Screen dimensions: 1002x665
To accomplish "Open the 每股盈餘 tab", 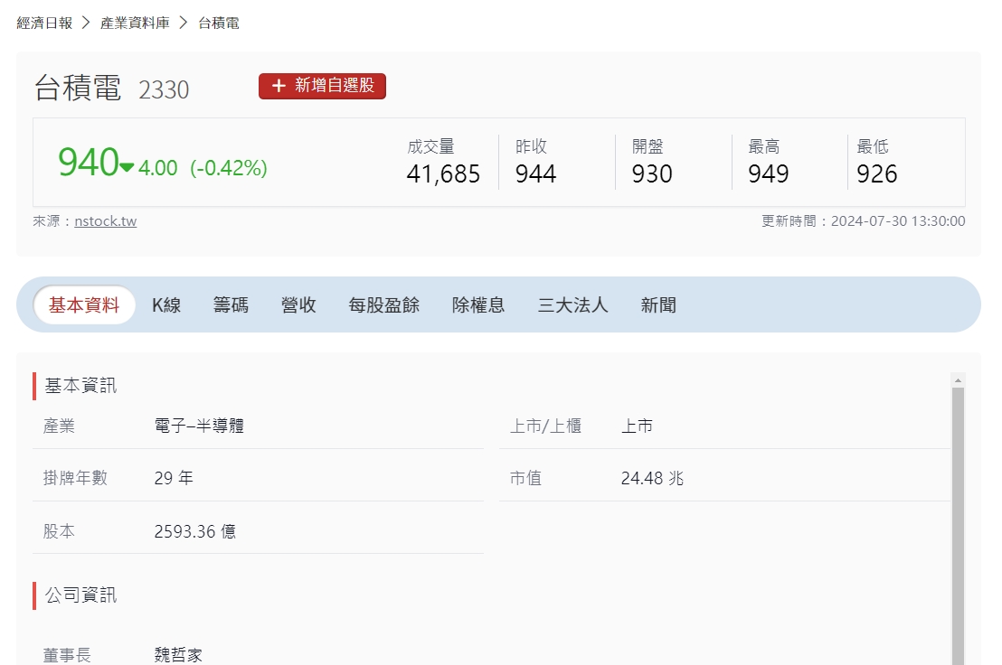I will pyautogui.click(x=384, y=305).
